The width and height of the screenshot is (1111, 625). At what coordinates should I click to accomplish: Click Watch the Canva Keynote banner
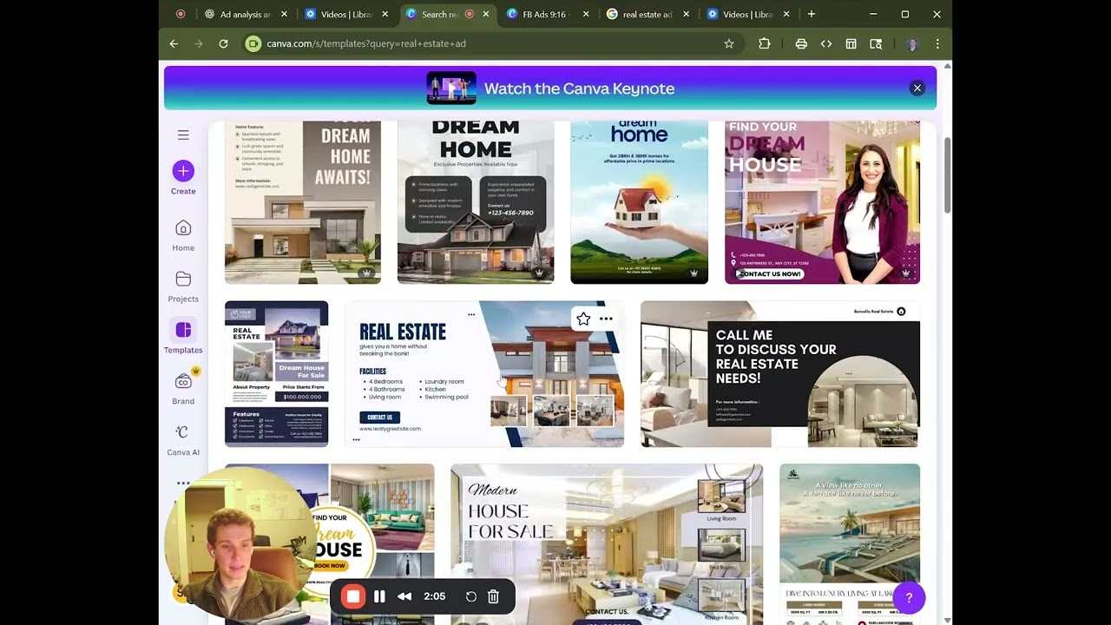tap(550, 88)
